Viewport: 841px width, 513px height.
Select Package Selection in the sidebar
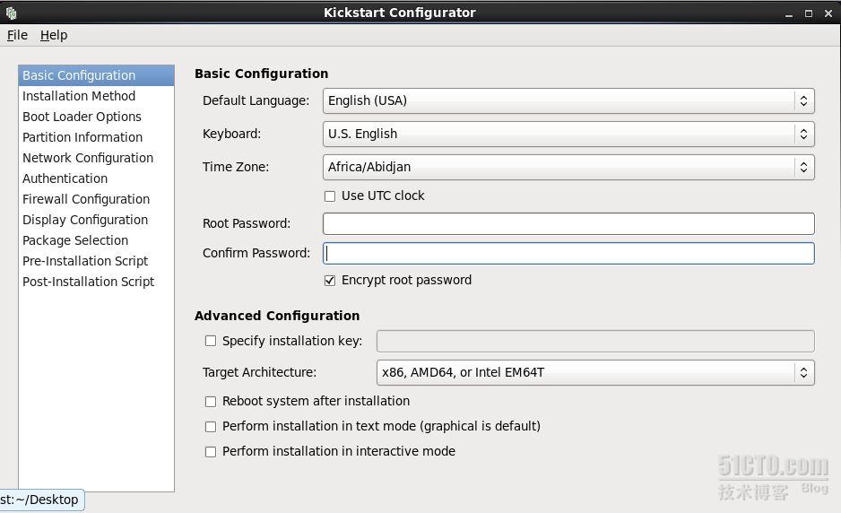[75, 240]
